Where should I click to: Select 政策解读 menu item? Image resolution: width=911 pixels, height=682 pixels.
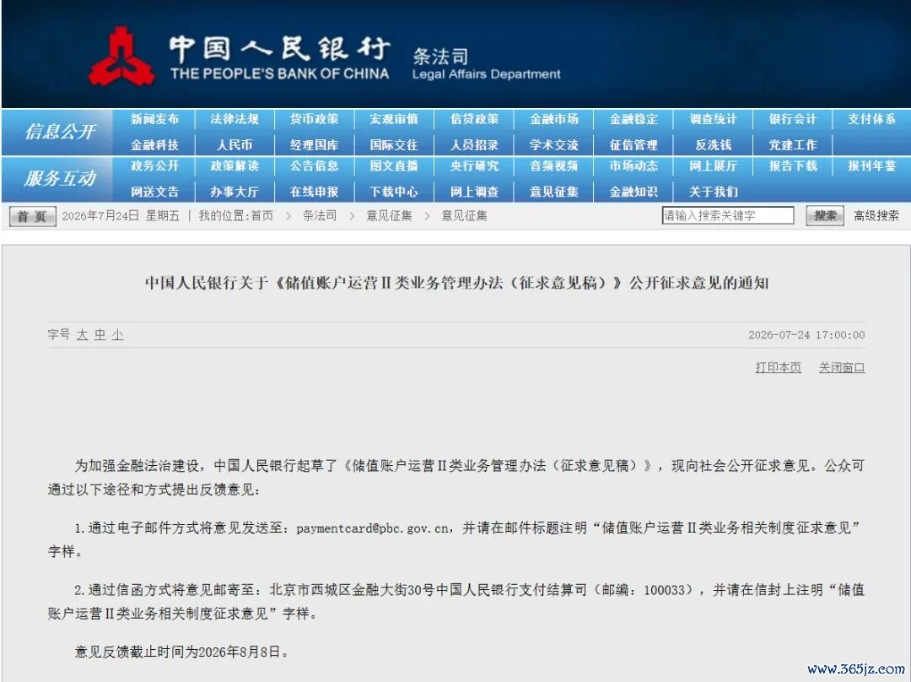[x=234, y=166]
